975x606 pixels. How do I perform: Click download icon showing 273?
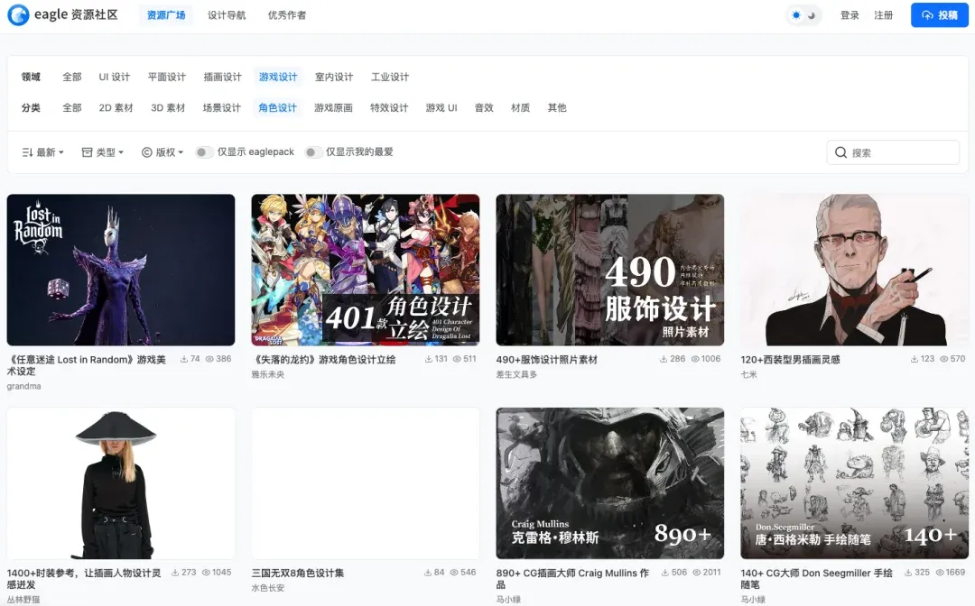tap(175, 573)
